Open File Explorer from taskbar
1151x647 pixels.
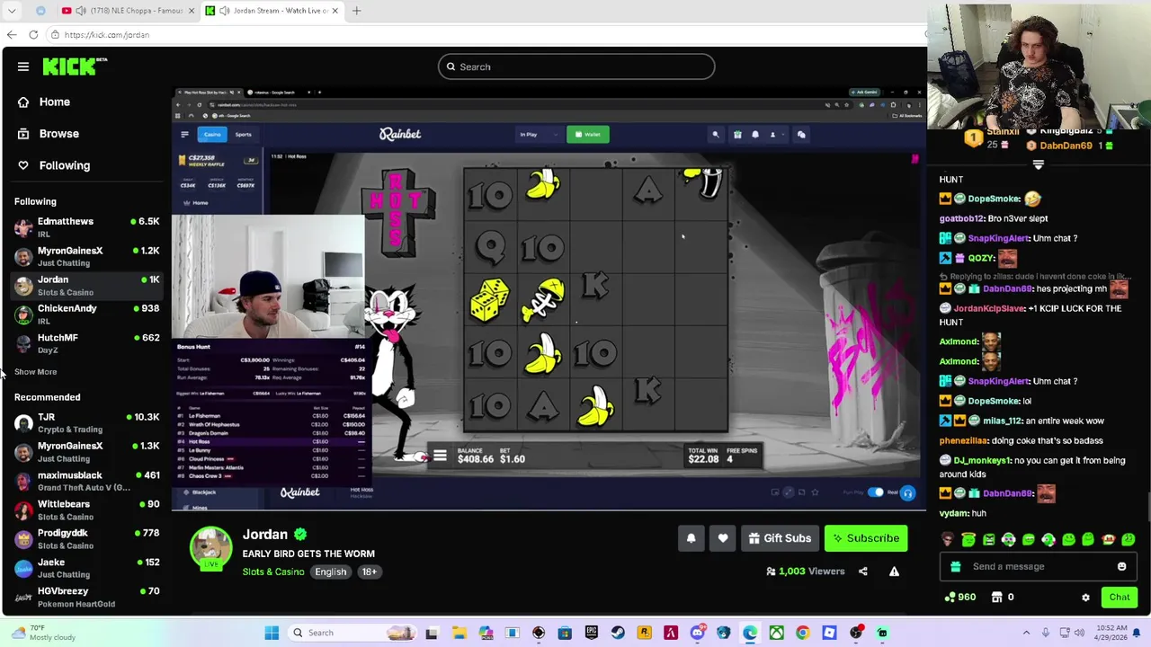click(460, 633)
